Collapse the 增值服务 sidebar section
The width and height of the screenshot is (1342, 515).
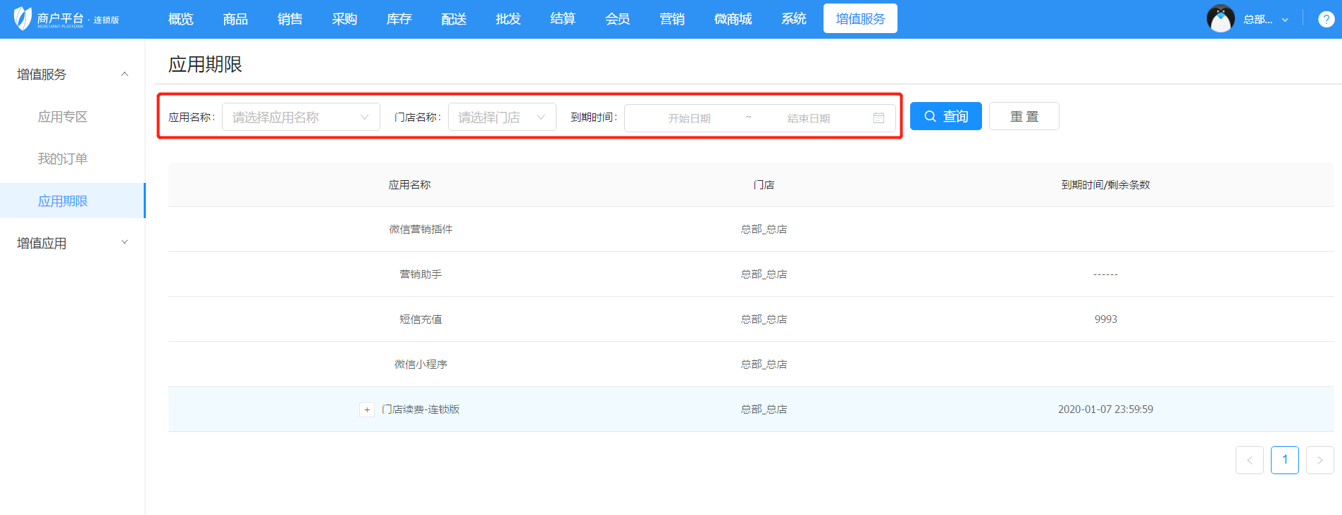tap(125, 74)
